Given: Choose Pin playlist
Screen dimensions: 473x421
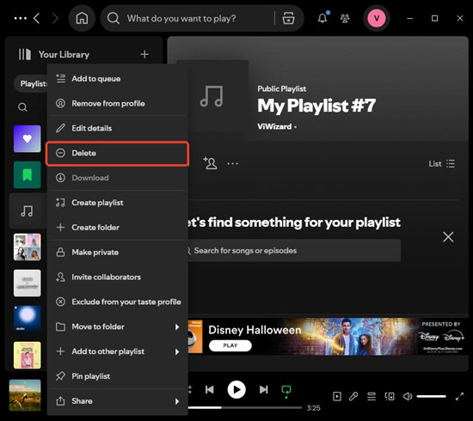Looking at the screenshot, I should click(x=118, y=376).
